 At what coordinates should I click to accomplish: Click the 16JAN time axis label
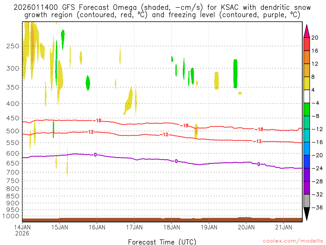97,227
